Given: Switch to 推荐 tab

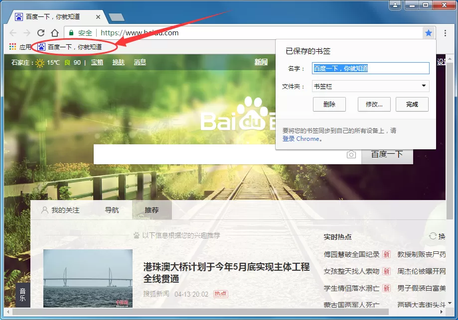Looking at the screenshot, I should point(152,210).
